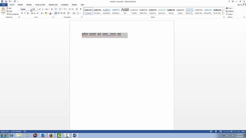Open the font name dropdown

[32, 9]
